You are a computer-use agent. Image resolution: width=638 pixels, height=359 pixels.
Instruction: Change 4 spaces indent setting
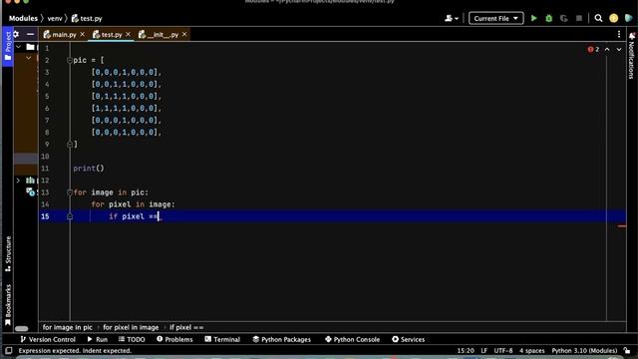tap(531, 350)
